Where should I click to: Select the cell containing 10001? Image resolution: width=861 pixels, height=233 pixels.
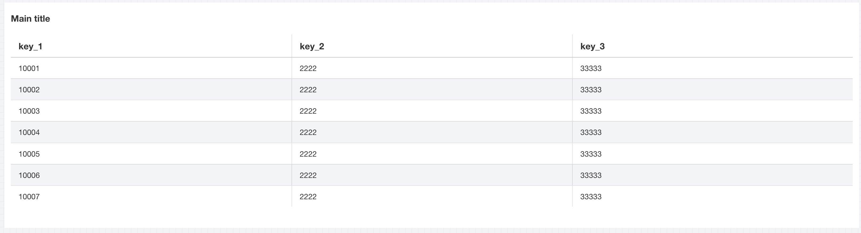click(x=29, y=68)
